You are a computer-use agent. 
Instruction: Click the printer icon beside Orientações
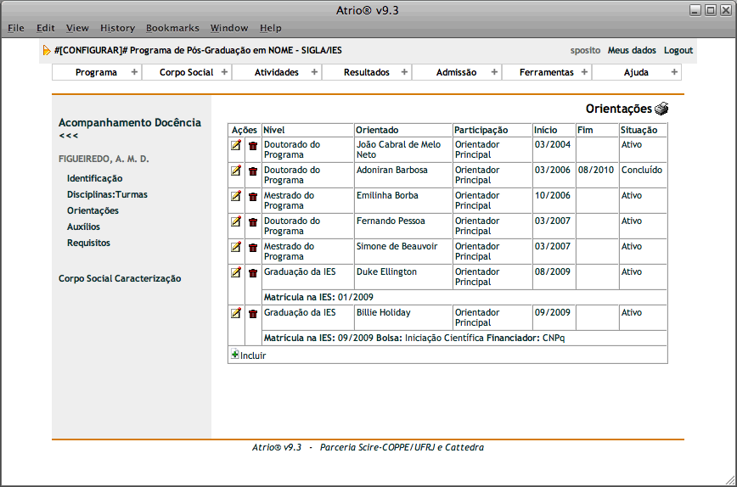(661, 109)
